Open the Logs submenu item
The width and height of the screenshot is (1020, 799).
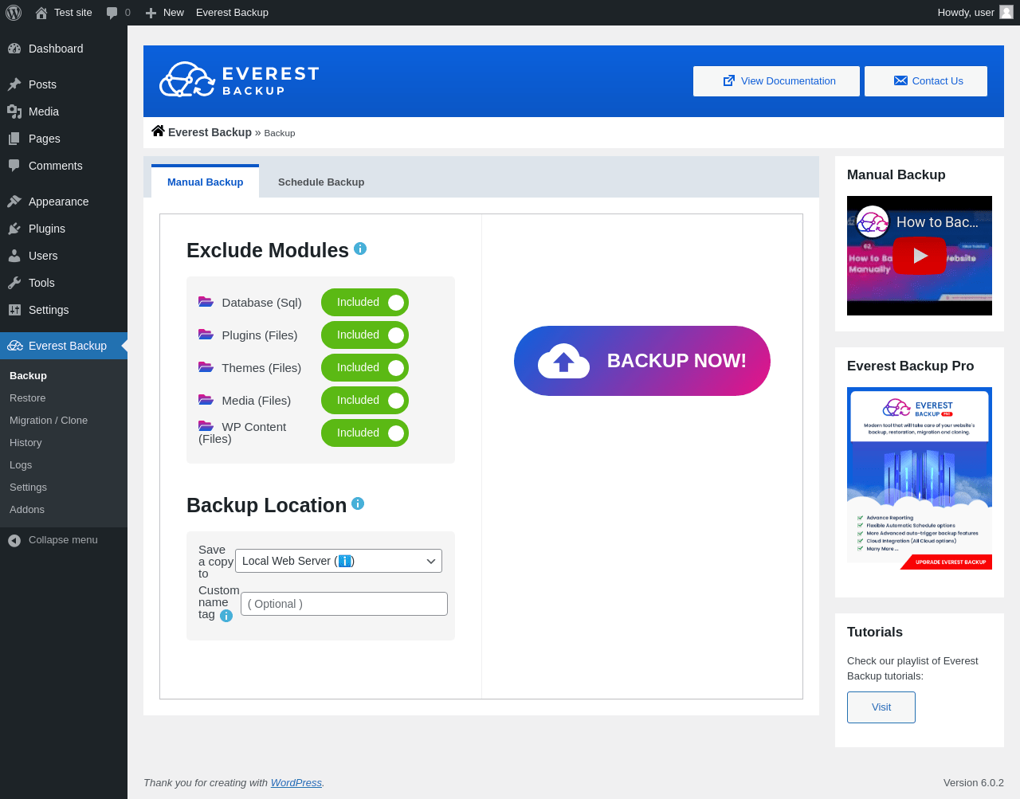[x=64, y=465]
